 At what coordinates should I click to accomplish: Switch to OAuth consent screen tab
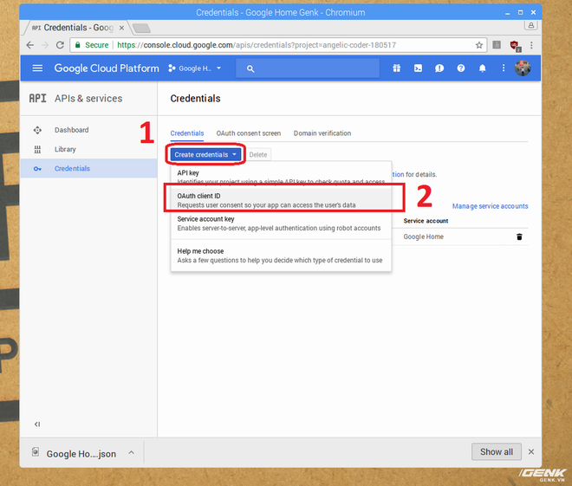point(249,133)
